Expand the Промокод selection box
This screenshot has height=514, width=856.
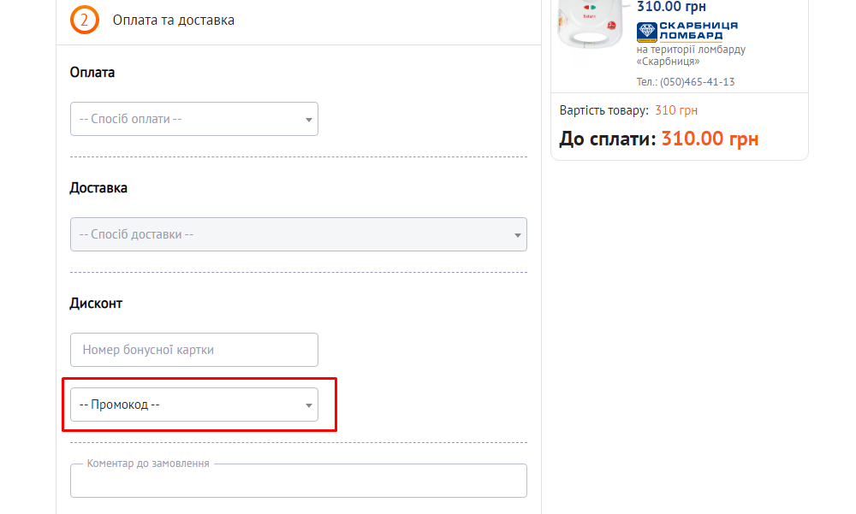point(188,405)
